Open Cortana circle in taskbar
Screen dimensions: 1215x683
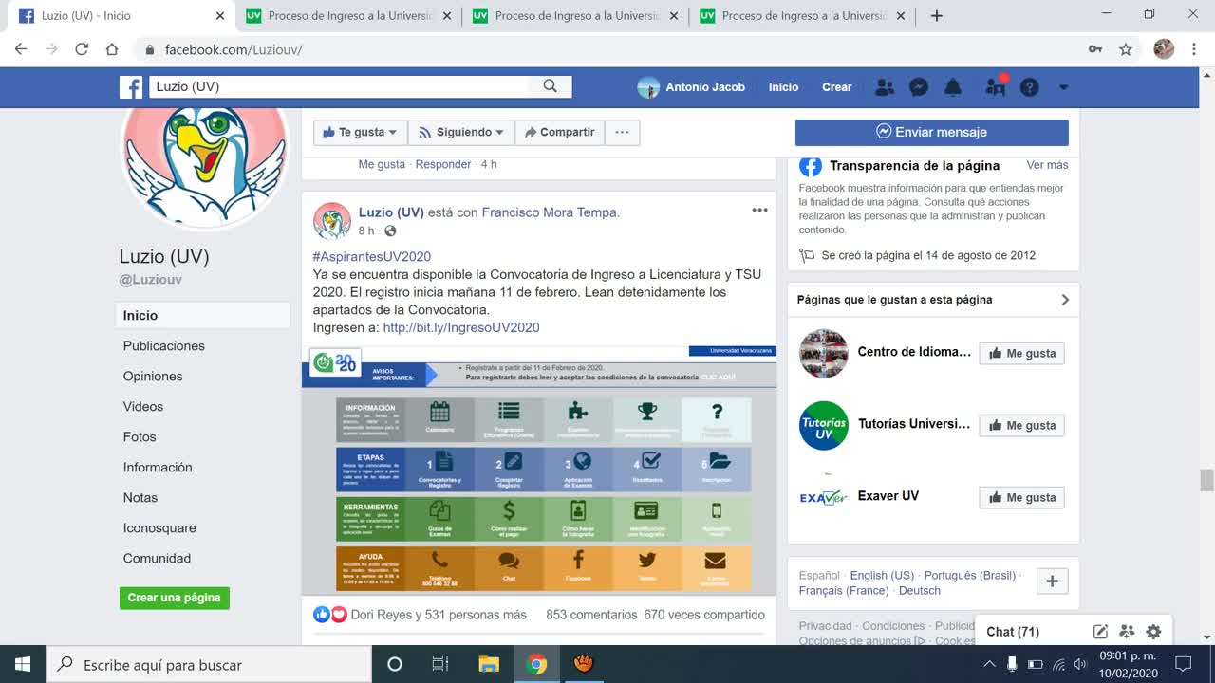395,664
